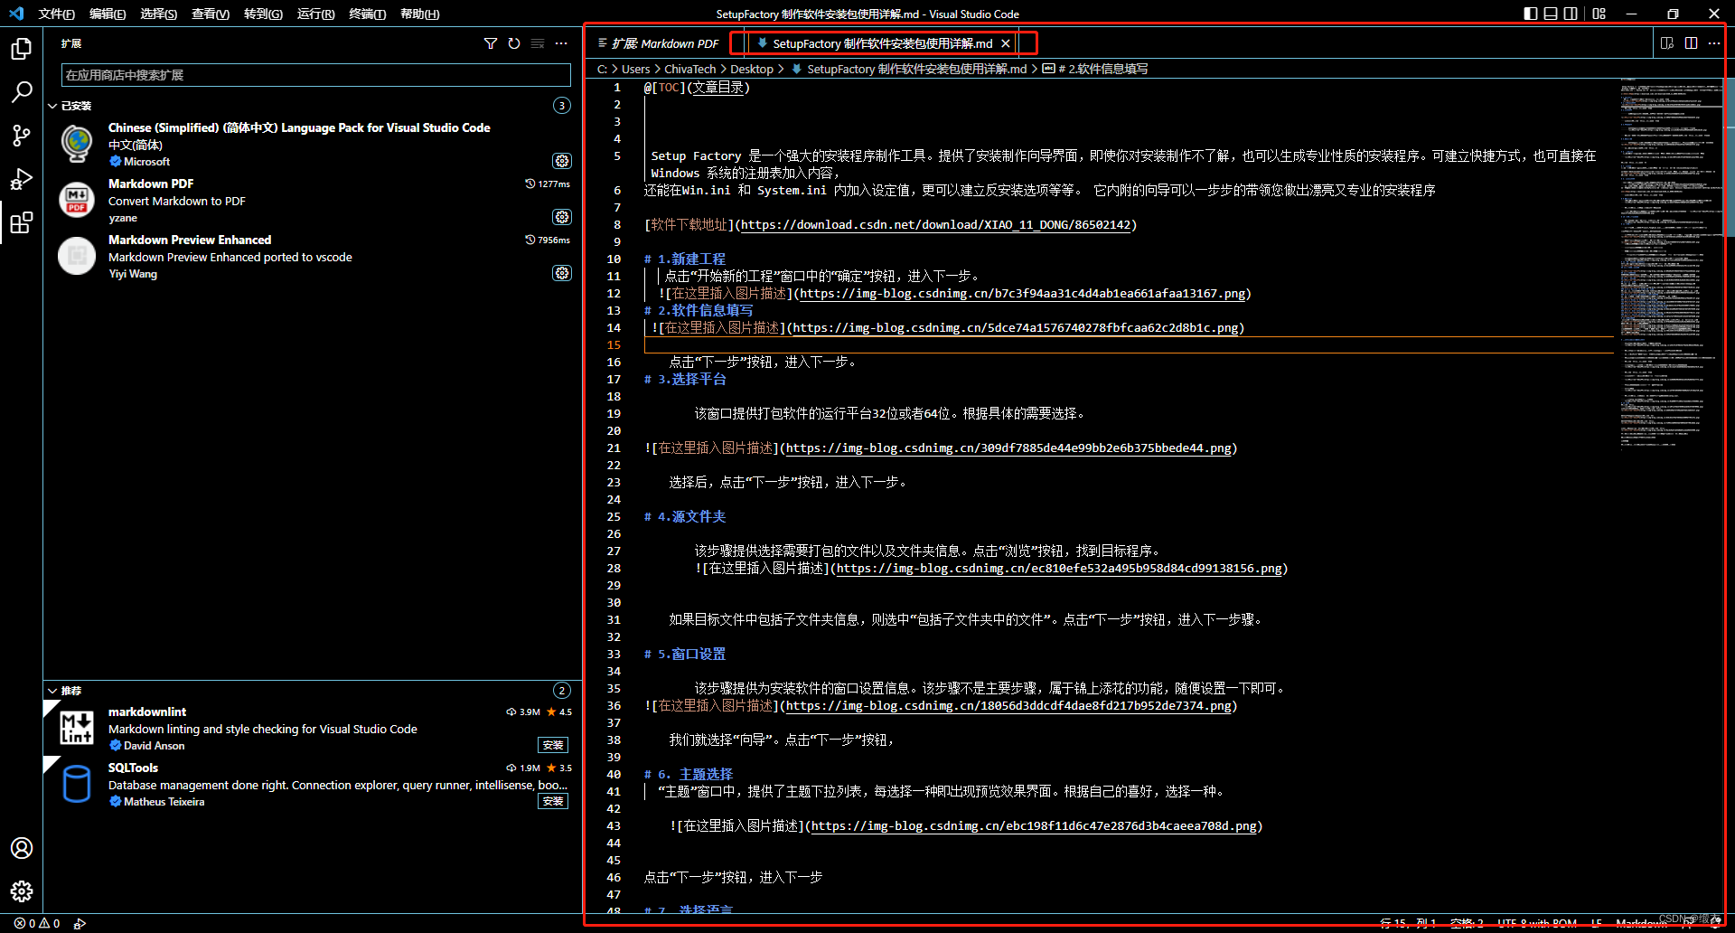Select the Extensions view icon
The height and width of the screenshot is (933, 1735).
pyautogui.click(x=22, y=222)
